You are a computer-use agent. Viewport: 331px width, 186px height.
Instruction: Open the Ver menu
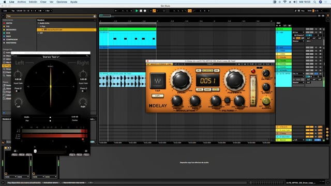(51, 2)
